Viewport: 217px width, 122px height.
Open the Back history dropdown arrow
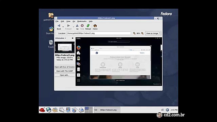[x=63, y=26]
